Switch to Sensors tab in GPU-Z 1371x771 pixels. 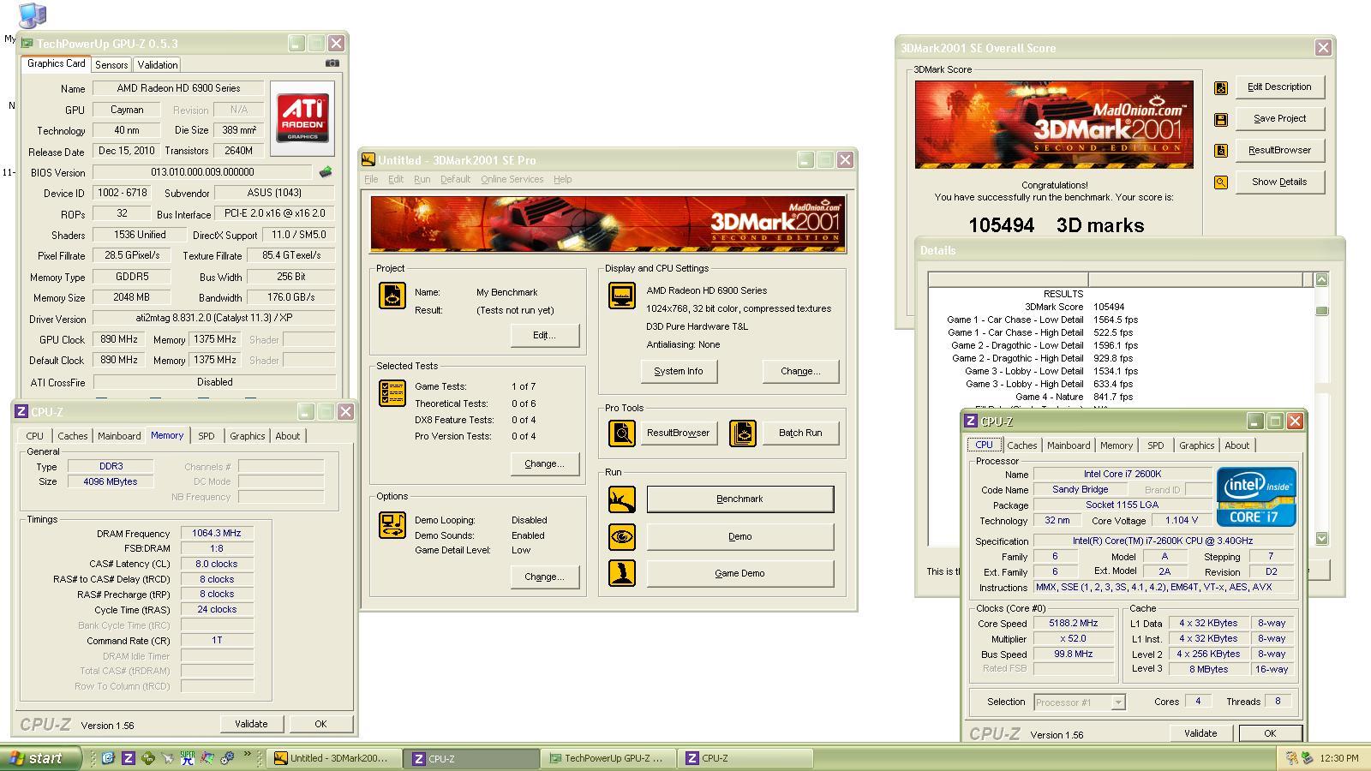111,65
